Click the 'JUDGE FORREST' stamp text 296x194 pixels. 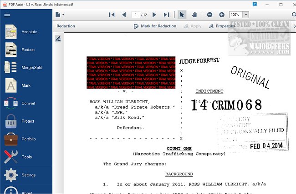click(199, 60)
